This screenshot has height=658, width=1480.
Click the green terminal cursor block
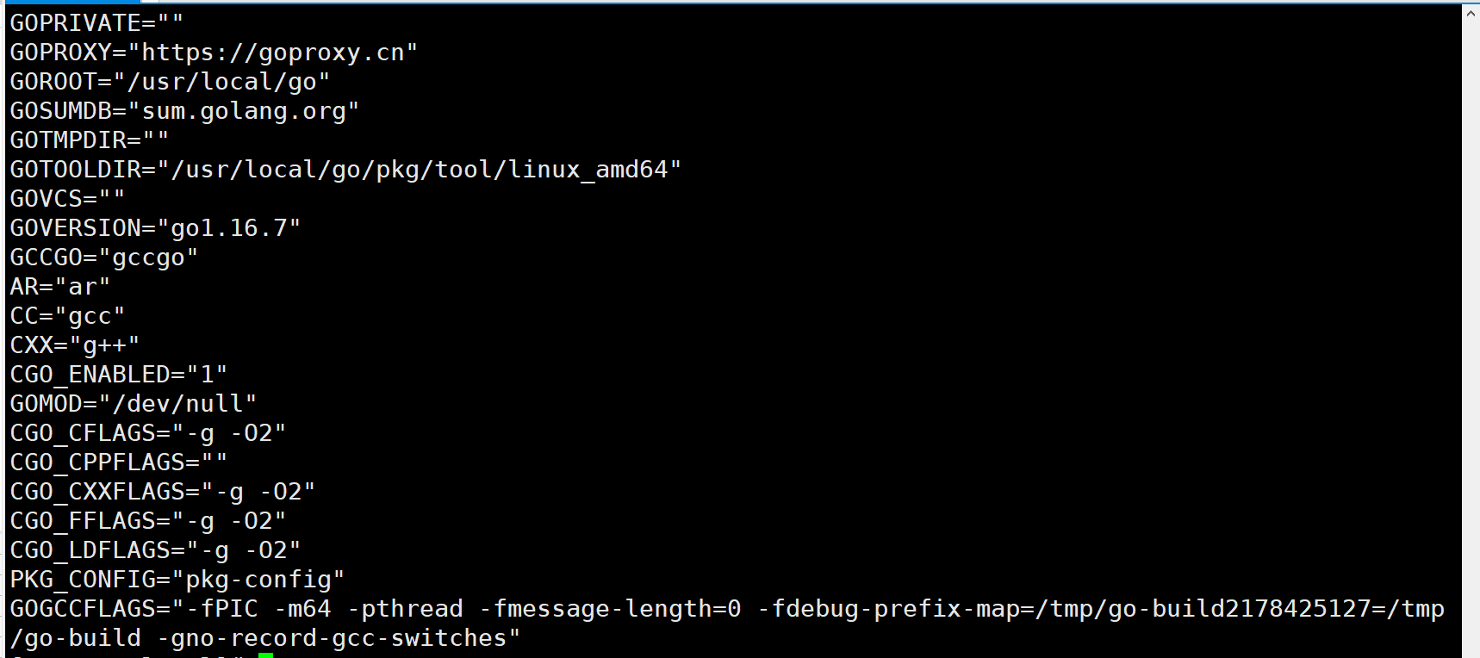pos(265,655)
